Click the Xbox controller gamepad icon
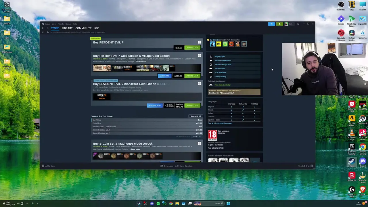368x207 pixels. point(211,85)
